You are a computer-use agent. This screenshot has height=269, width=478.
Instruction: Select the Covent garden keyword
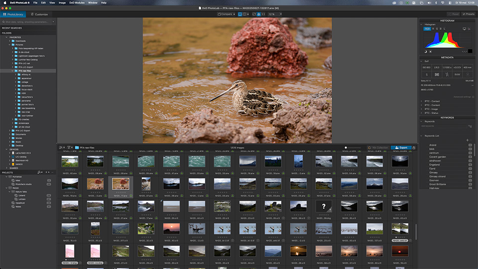coord(438,157)
